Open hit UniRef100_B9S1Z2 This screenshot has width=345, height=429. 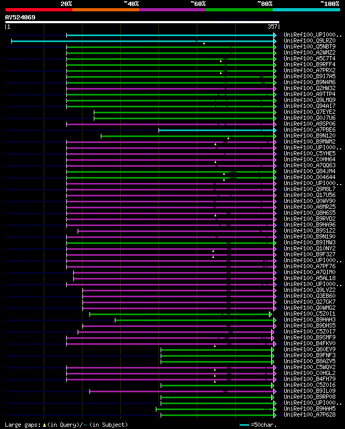click(x=309, y=231)
